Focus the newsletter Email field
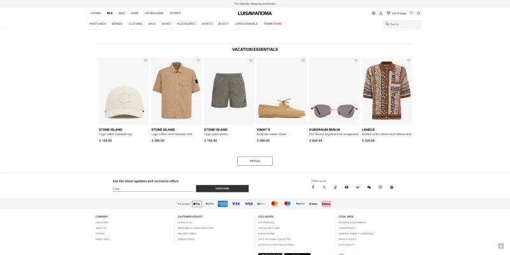This screenshot has width=510, height=255. [152, 189]
